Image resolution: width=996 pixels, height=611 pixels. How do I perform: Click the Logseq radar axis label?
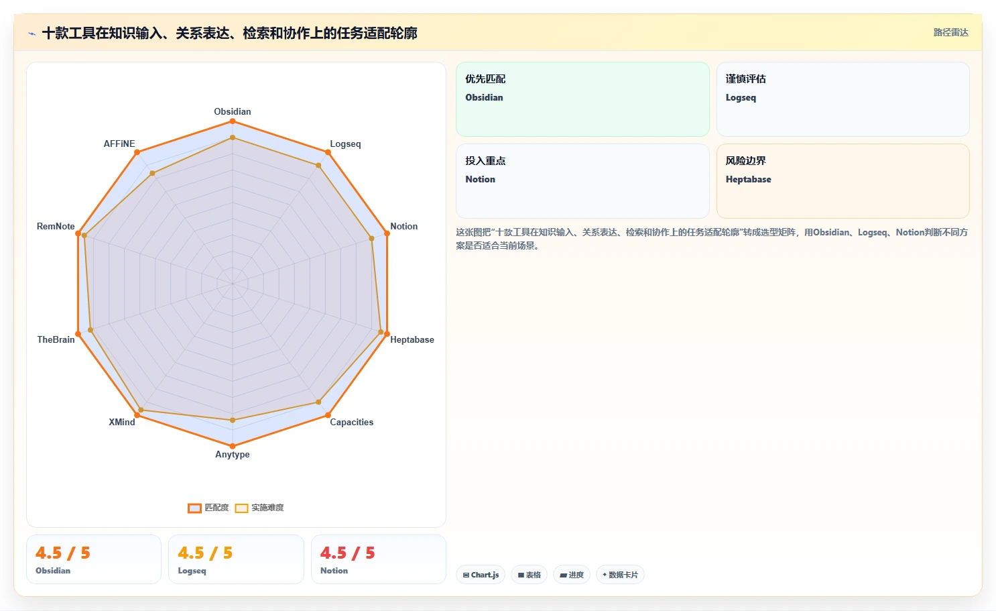(x=345, y=144)
